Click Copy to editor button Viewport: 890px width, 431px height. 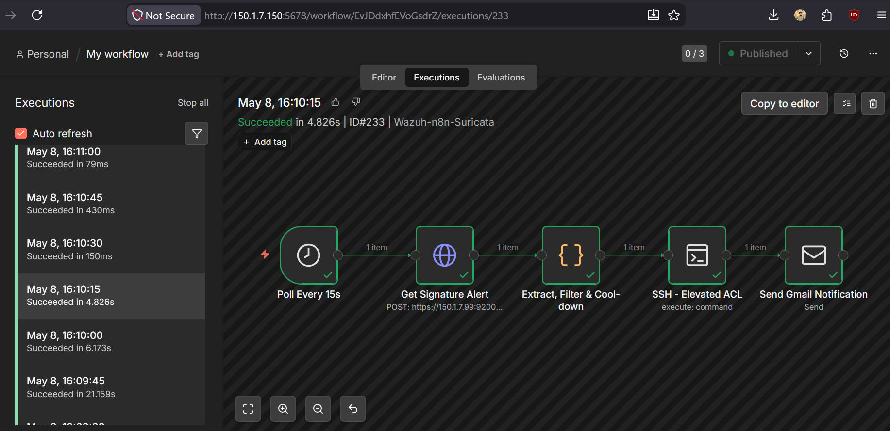click(x=784, y=103)
